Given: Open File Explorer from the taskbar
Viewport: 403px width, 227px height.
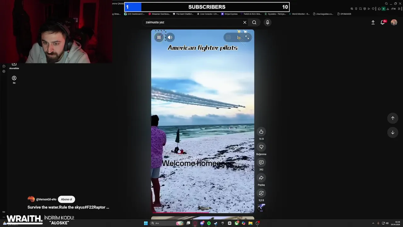Looking at the screenshot, I should point(250,223).
